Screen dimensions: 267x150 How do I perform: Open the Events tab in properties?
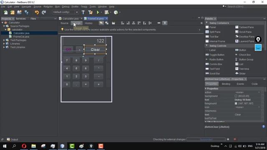(x=240, y=84)
